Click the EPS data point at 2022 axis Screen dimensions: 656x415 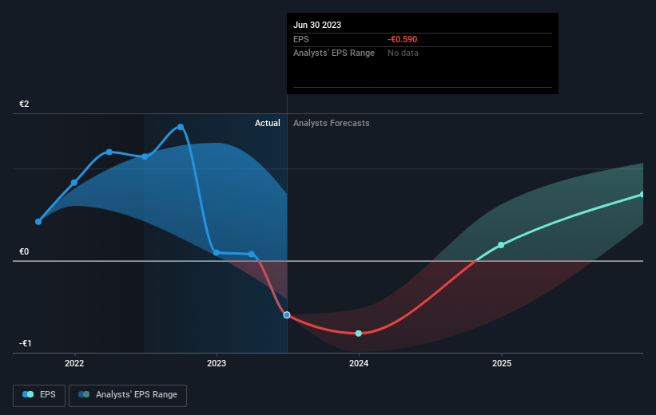pyautogui.click(x=74, y=183)
